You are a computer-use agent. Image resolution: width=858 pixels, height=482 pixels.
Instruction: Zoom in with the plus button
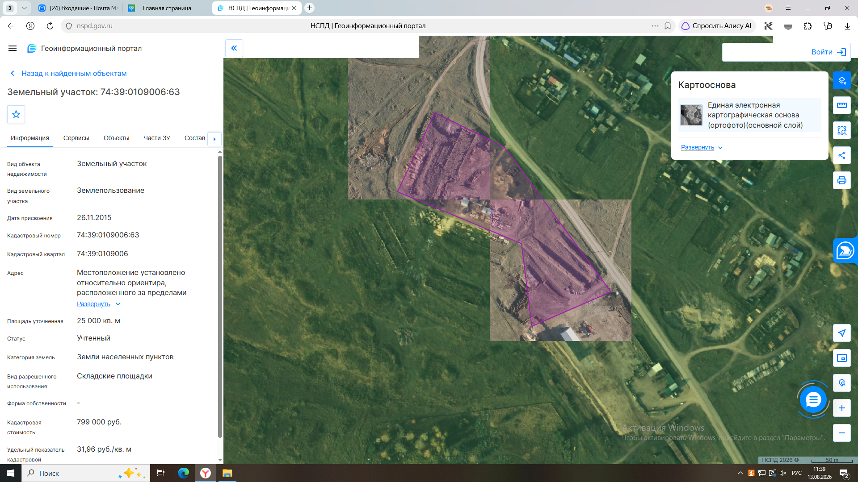pyautogui.click(x=842, y=408)
